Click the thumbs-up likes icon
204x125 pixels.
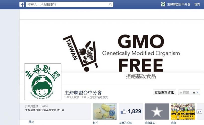click(123, 111)
